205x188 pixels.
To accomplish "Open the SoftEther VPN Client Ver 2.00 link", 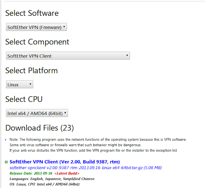I will pos(65,162).
